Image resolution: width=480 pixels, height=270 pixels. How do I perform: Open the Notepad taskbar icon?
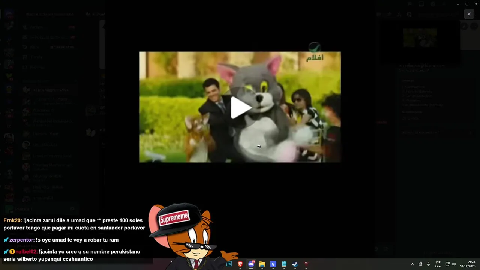coord(284,264)
